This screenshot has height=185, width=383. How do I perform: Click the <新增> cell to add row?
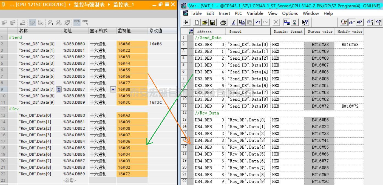(70, 180)
